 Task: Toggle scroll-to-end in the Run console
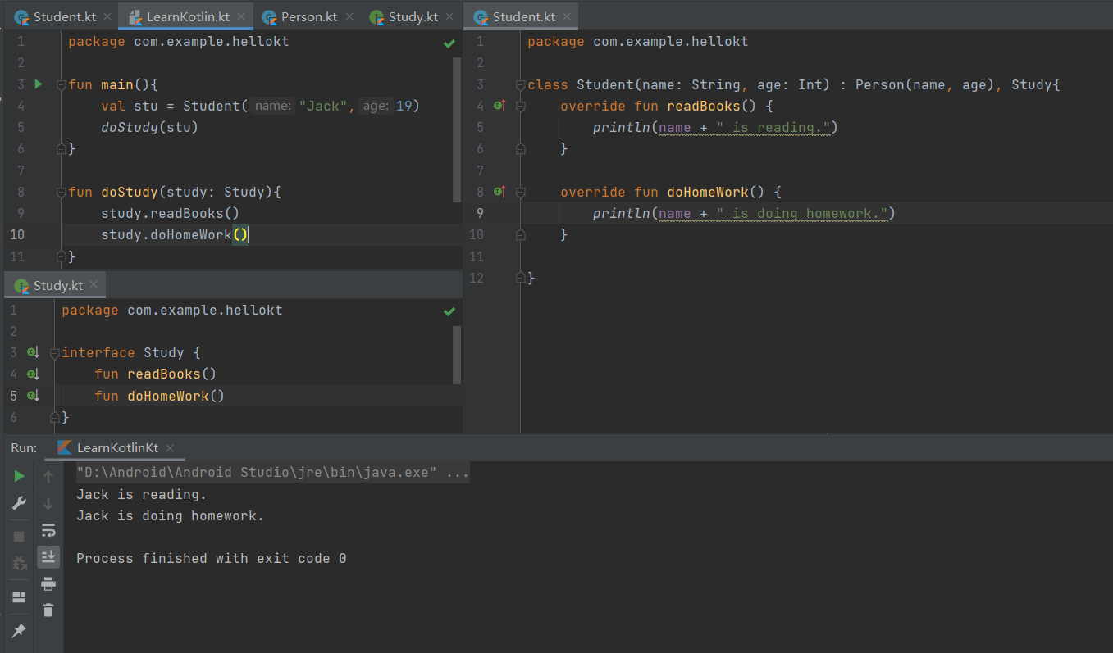pyautogui.click(x=48, y=556)
